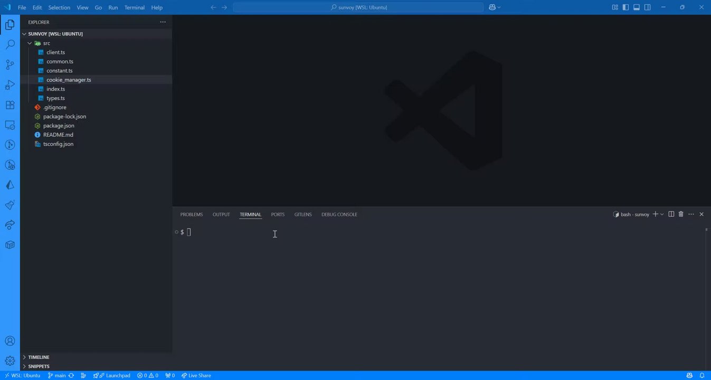Open the Accounts menu icon
This screenshot has height=380, width=711.
[10, 341]
